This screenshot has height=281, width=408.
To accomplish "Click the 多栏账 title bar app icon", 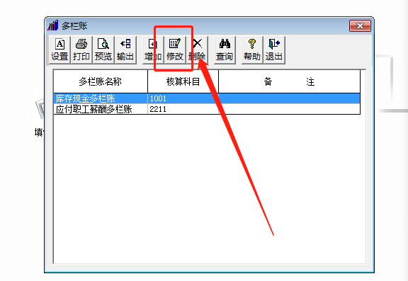I will tap(53, 25).
